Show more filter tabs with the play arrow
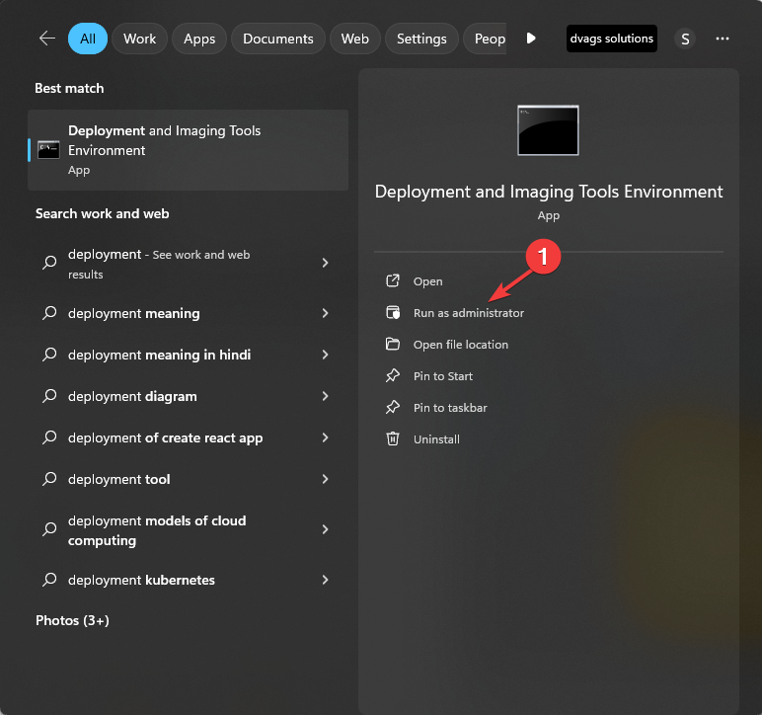Image resolution: width=762 pixels, height=715 pixels. 531,38
